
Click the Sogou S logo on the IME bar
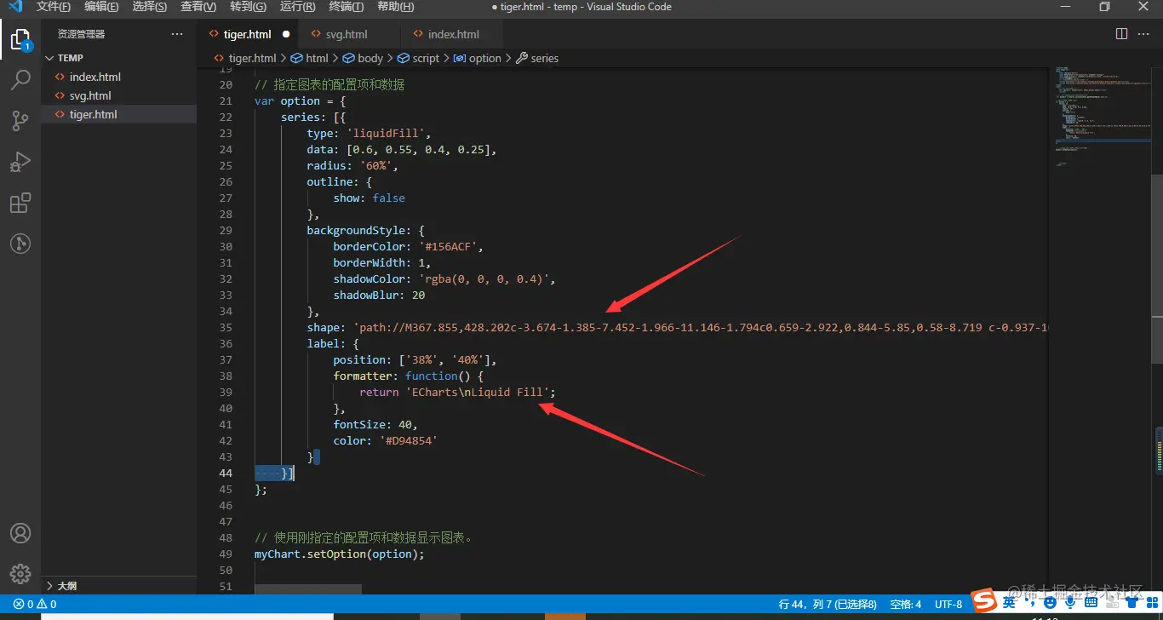pyautogui.click(x=985, y=600)
